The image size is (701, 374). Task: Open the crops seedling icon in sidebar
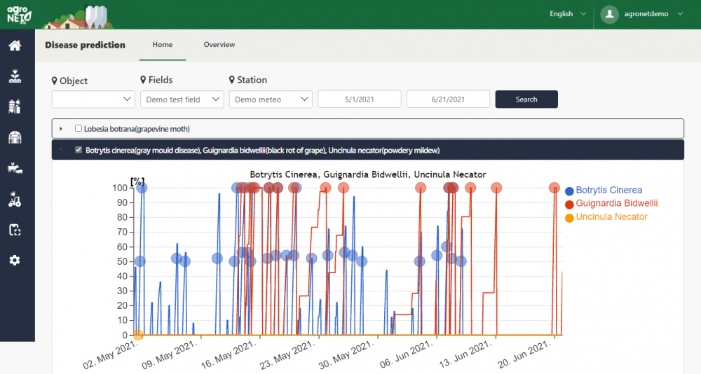(14, 76)
